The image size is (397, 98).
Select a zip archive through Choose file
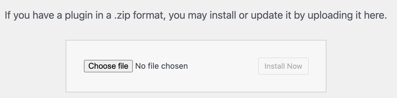coord(108,66)
